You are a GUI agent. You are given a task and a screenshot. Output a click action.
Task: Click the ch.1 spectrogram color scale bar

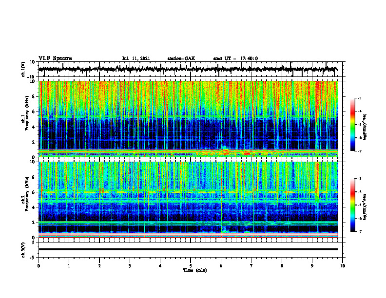tap(353, 125)
